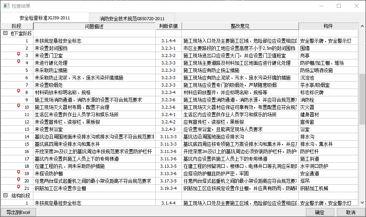The image size is (366, 217).
Task: Select row 基坑内未设置供施工人员上下的专用梯道
Action: [x=179, y=159]
